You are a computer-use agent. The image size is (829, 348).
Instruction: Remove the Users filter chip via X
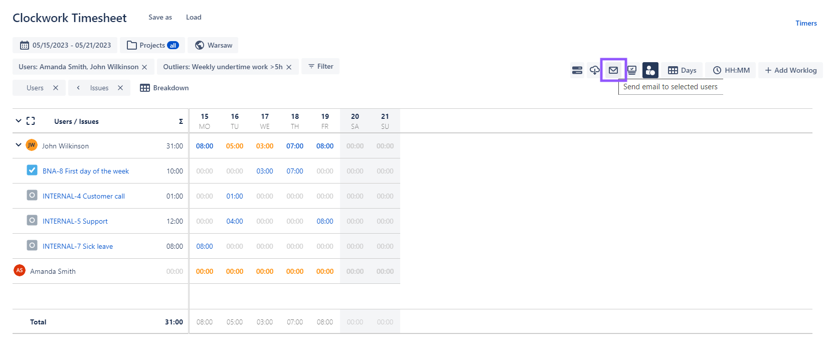pos(144,67)
